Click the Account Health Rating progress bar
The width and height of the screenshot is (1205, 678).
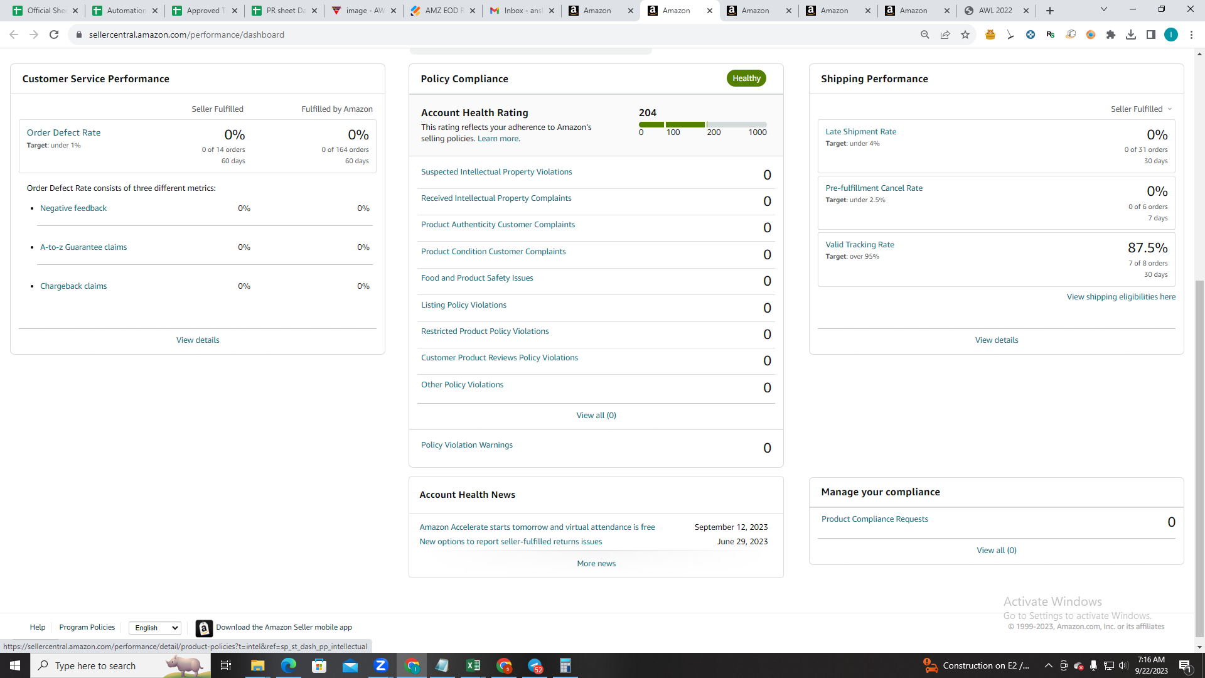pyautogui.click(x=703, y=125)
